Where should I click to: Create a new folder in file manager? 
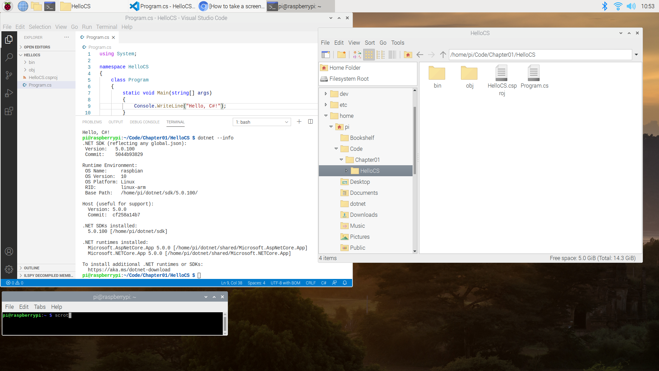click(341, 54)
